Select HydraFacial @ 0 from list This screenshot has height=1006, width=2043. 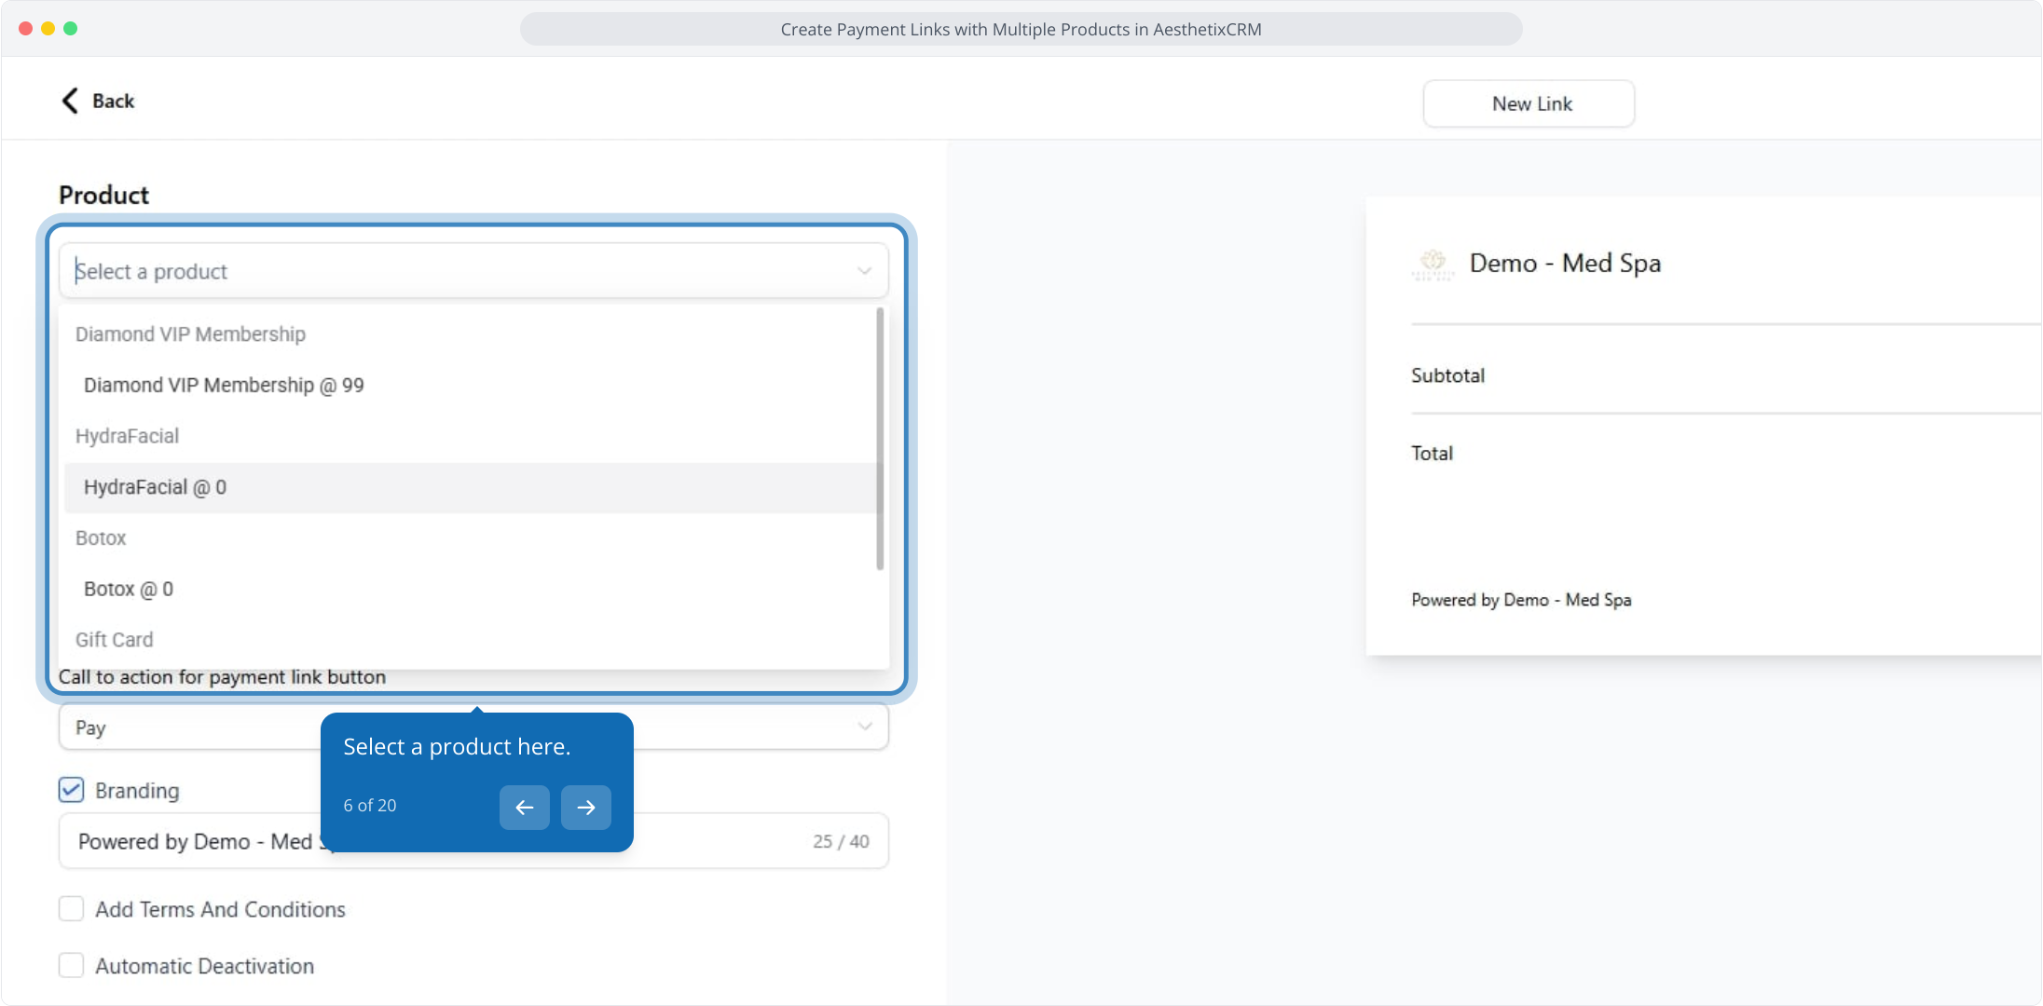[x=155, y=487]
